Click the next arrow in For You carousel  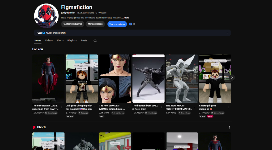232,78
